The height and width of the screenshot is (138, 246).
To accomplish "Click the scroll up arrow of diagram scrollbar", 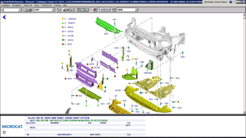I will pyautogui.click(x=244, y=14).
